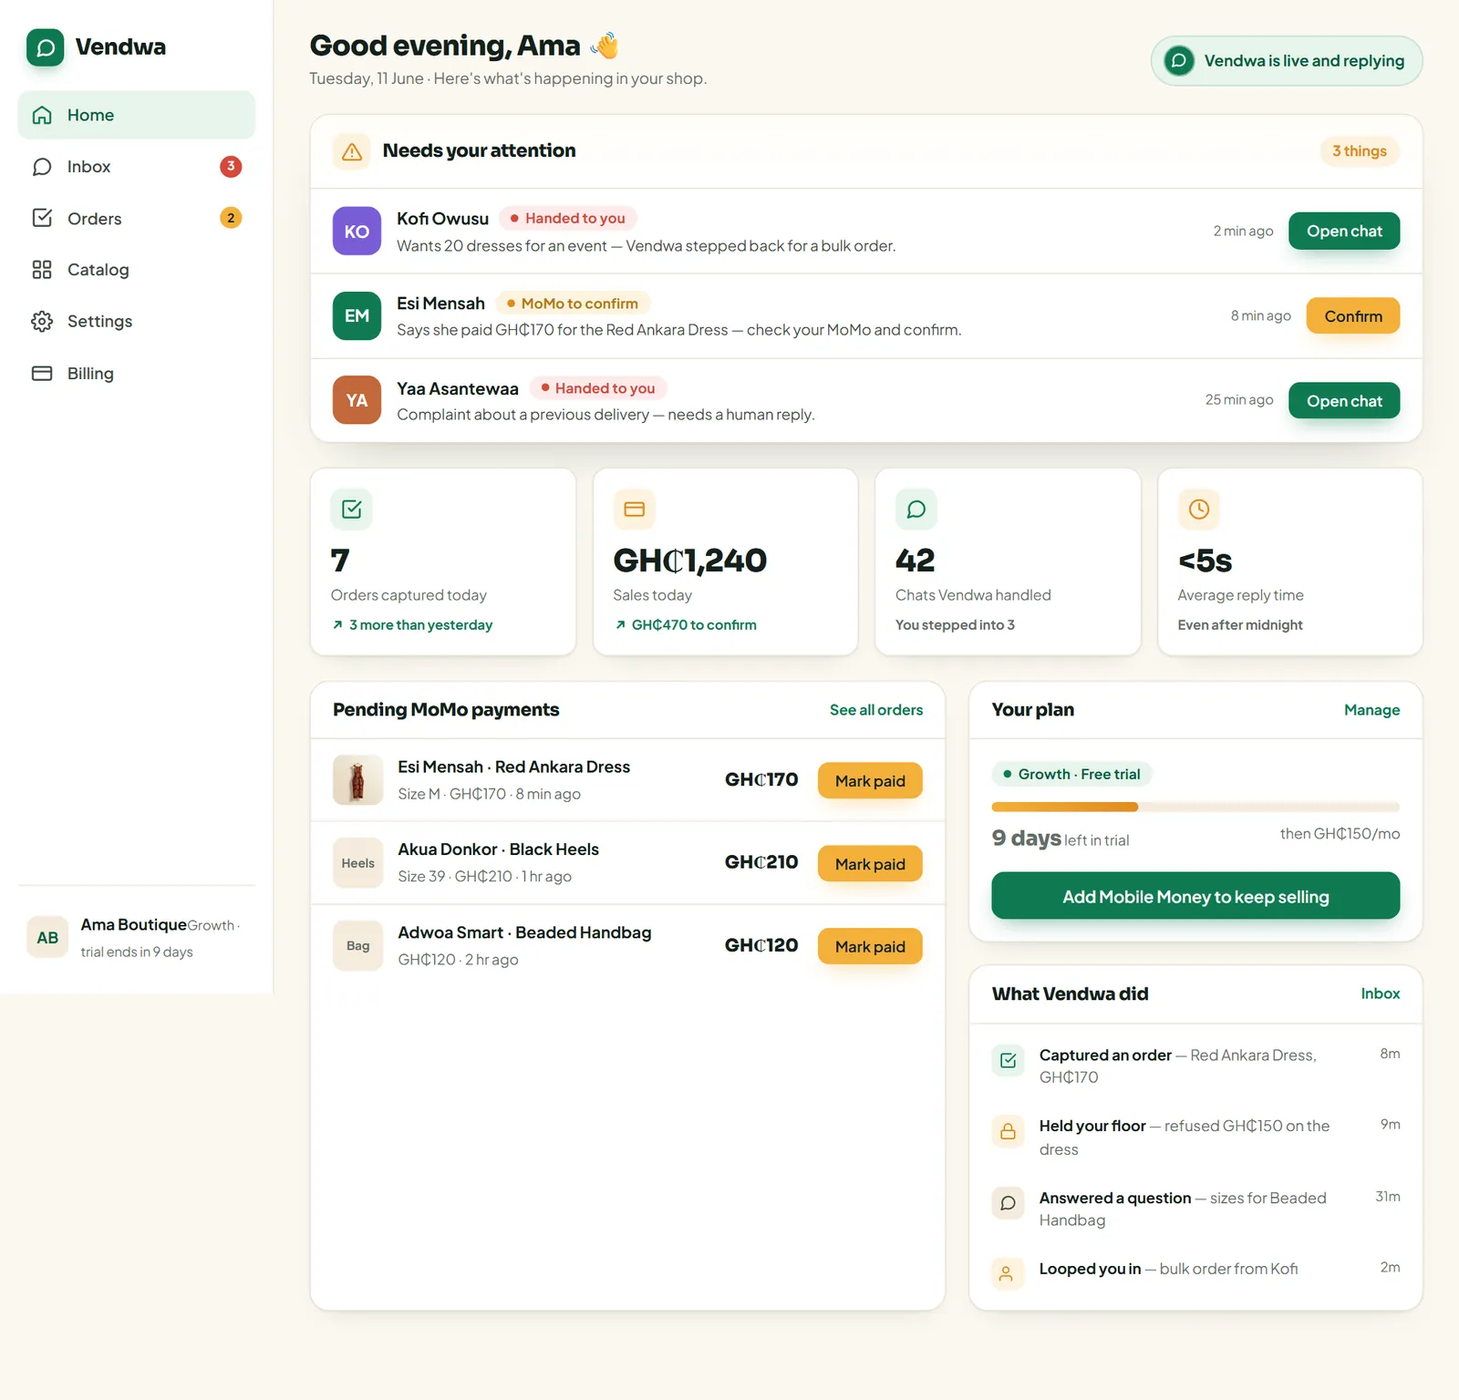Click the Inbox chat bubble icon
This screenshot has height=1400, width=1459.
click(x=42, y=167)
